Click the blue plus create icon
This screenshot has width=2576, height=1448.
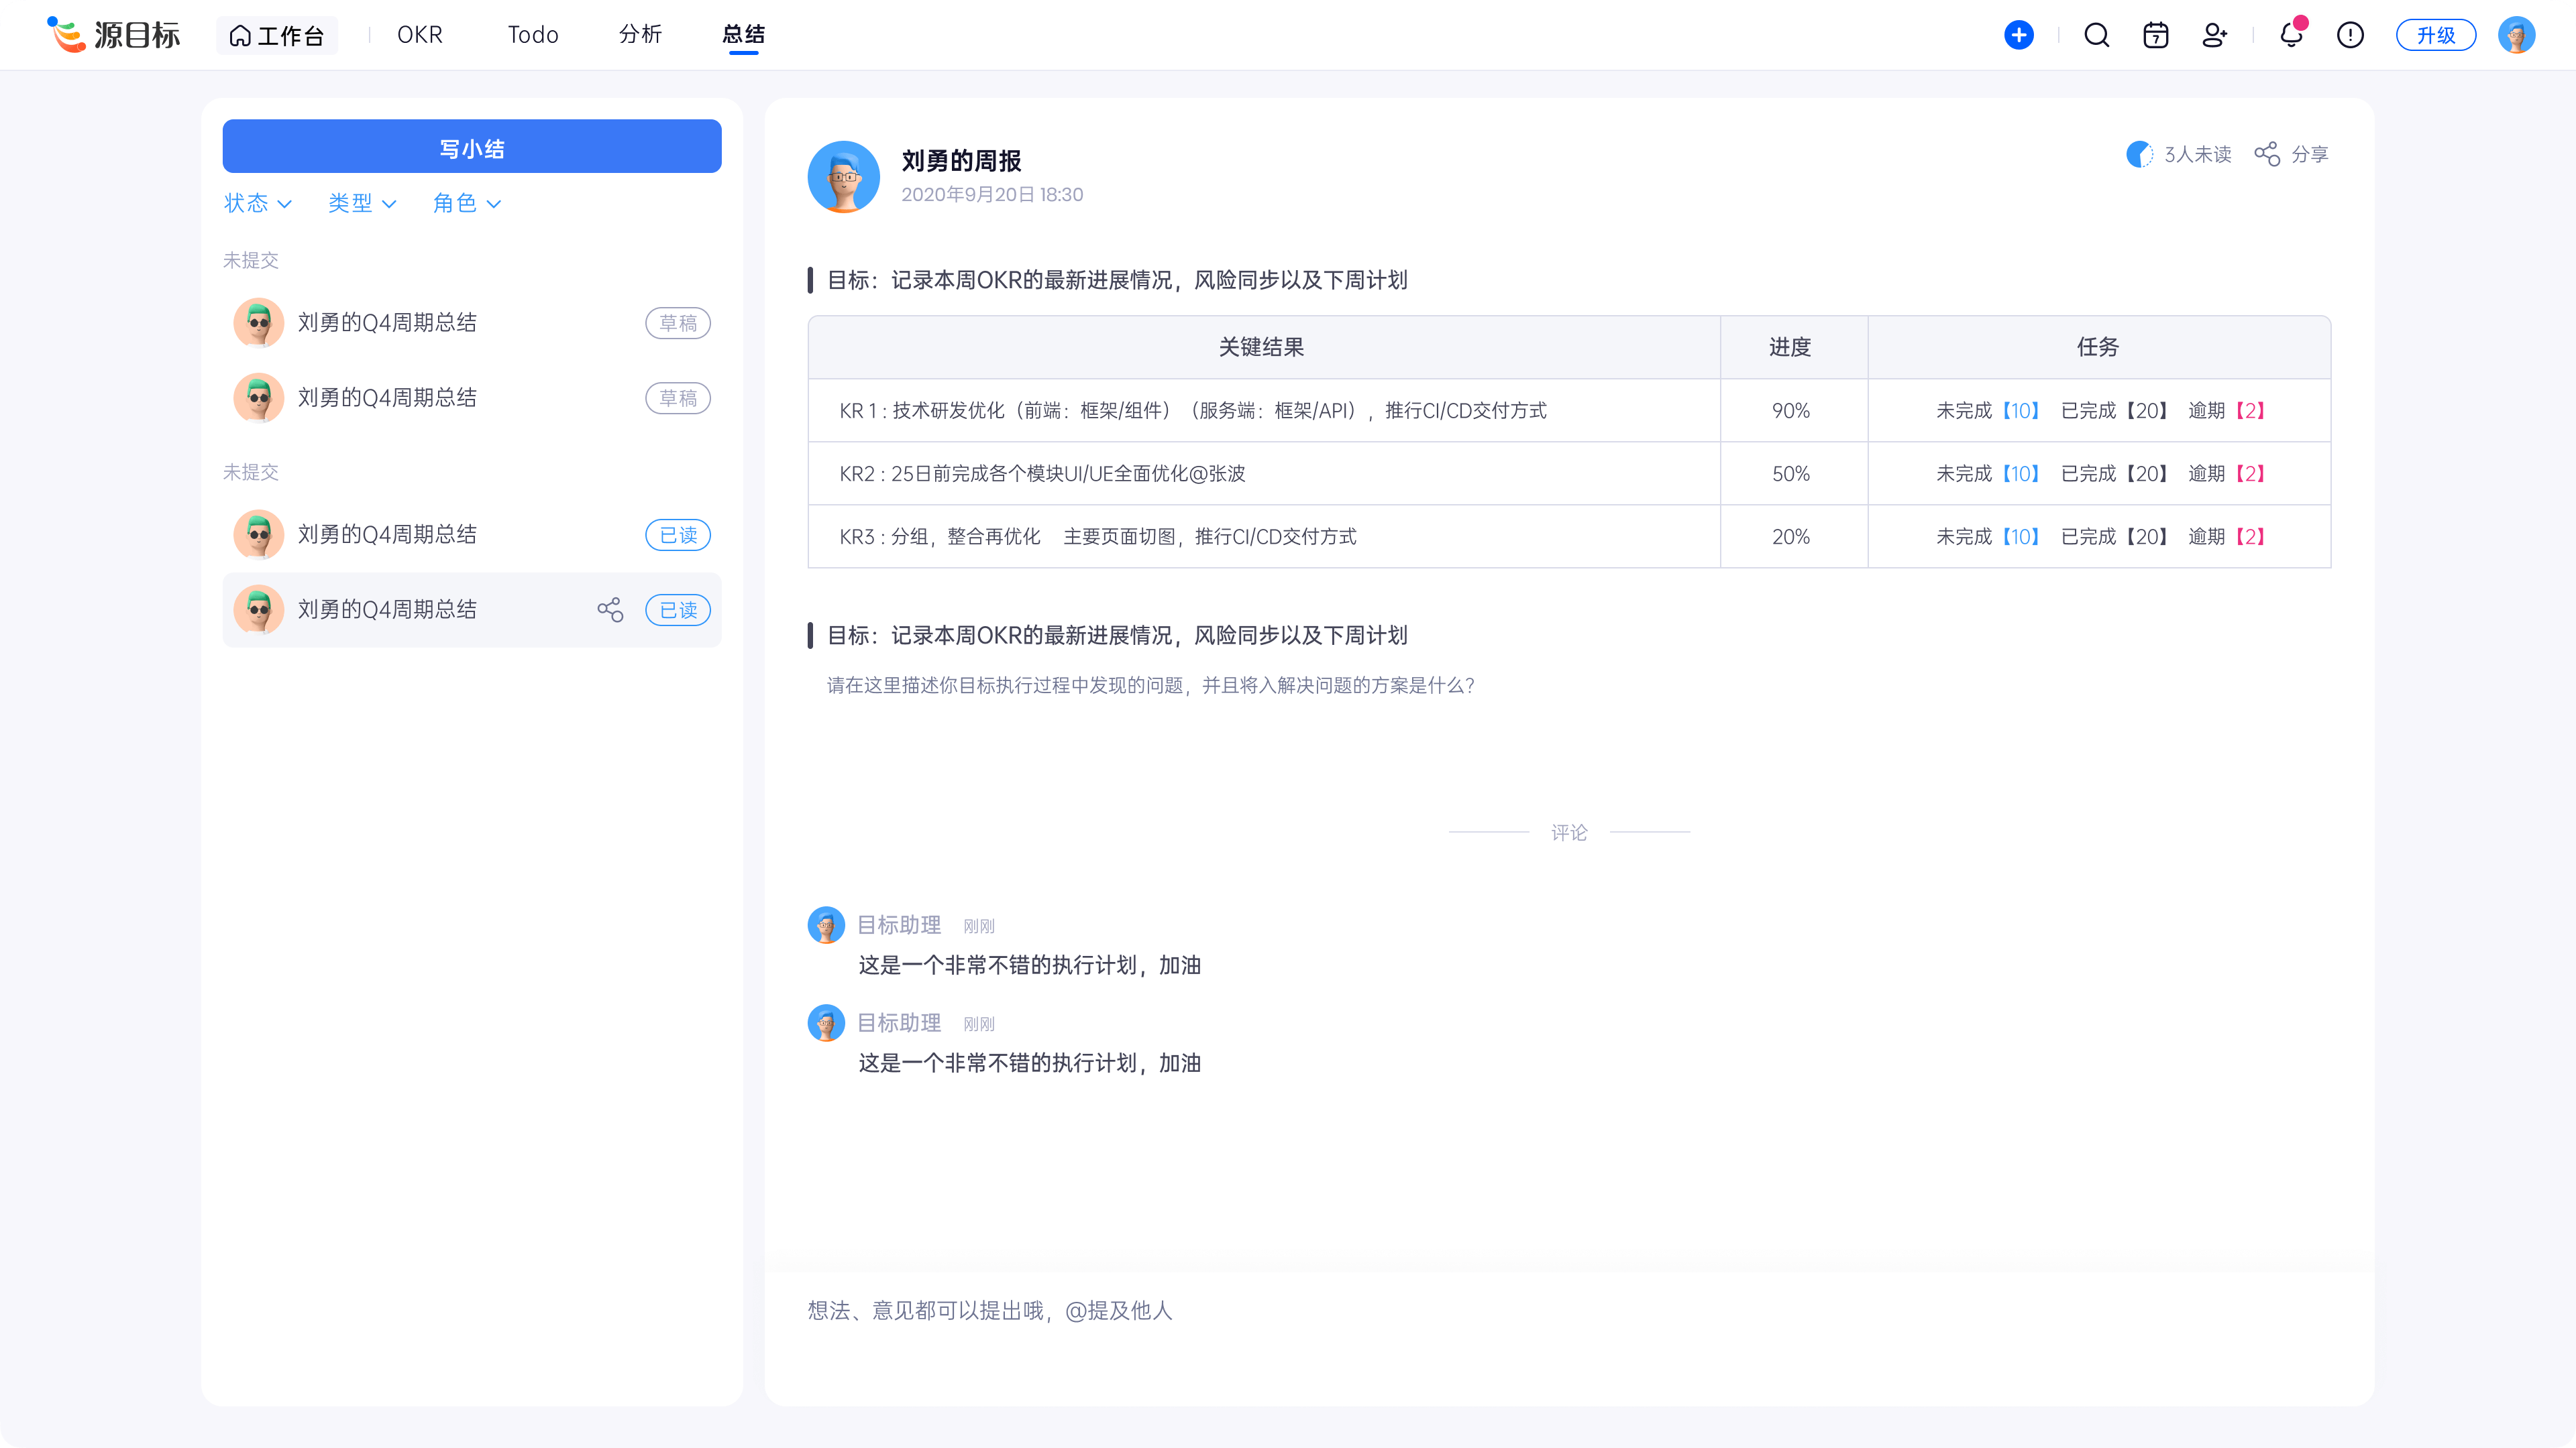pyautogui.click(x=2019, y=35)
